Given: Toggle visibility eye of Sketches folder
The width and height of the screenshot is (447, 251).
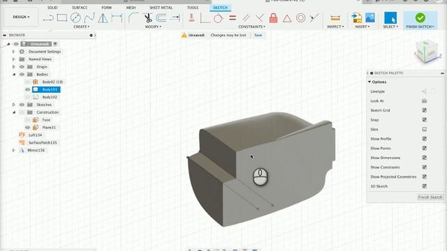Looking at the screenshot, I should click(x=22, y=105).
